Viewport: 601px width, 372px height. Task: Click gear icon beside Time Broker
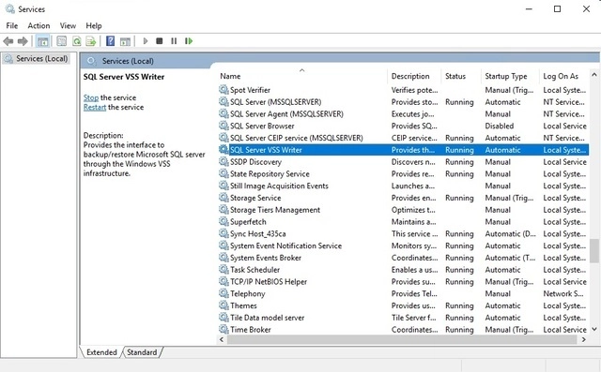223,329
